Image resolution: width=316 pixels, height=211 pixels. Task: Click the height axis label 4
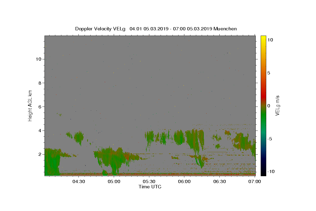(40, 131)
